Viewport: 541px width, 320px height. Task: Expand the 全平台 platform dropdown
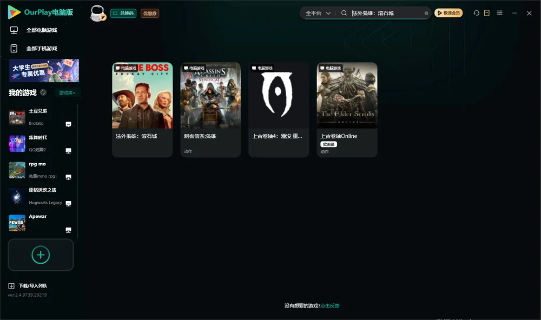click(318, 13)
